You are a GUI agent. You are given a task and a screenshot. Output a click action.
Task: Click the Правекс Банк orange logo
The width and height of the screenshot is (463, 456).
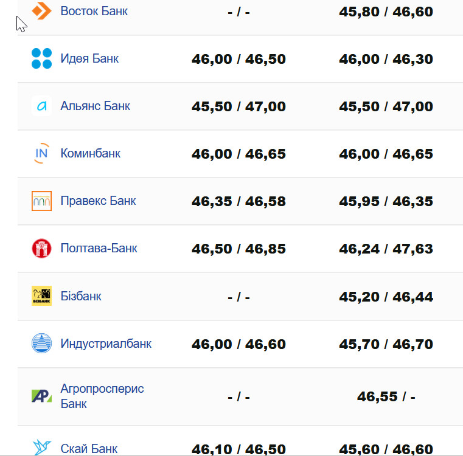tap(41, 201)
